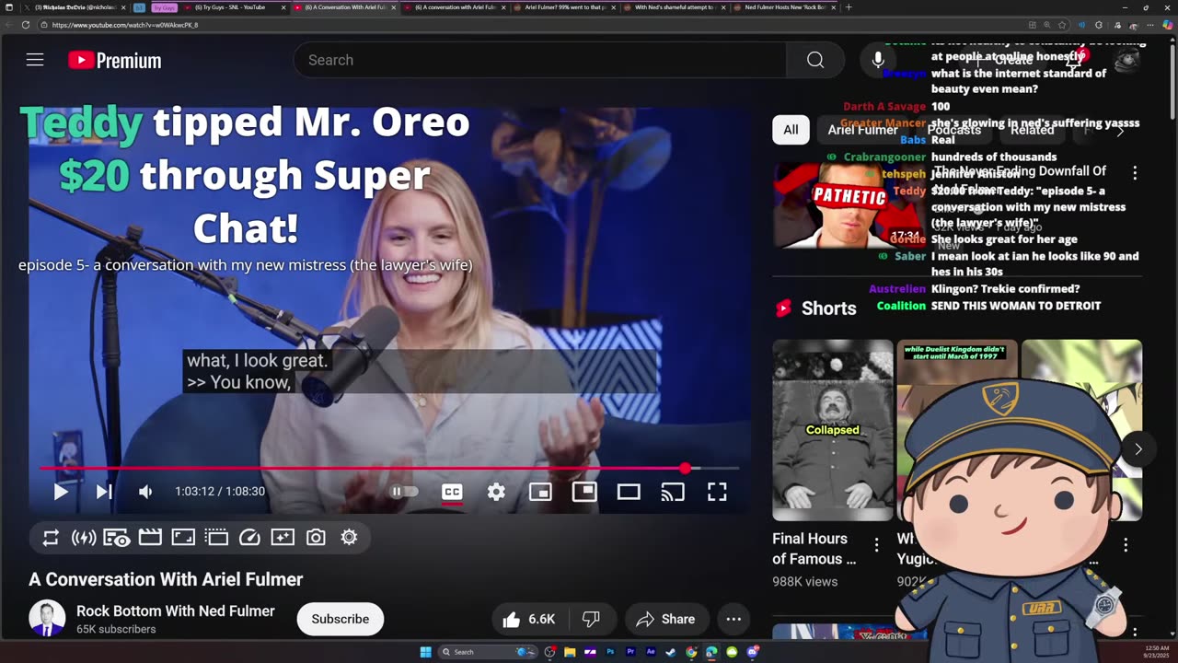Seek using the red video progress bar

[389, 469]
